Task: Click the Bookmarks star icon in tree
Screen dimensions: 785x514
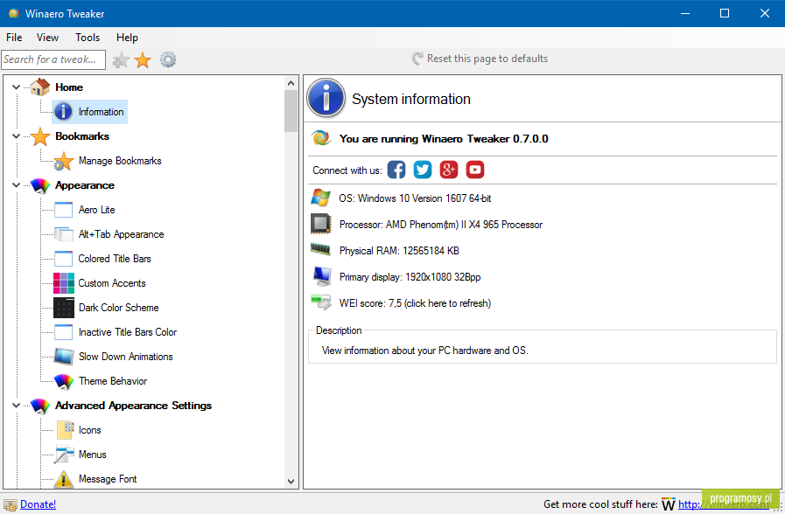Action: tap(40, 136)
